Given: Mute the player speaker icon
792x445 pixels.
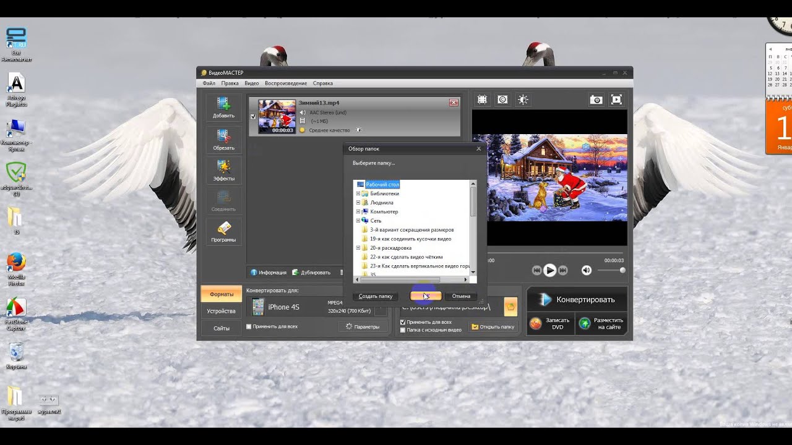Looking at the screenshot, I should coord(586,270).
